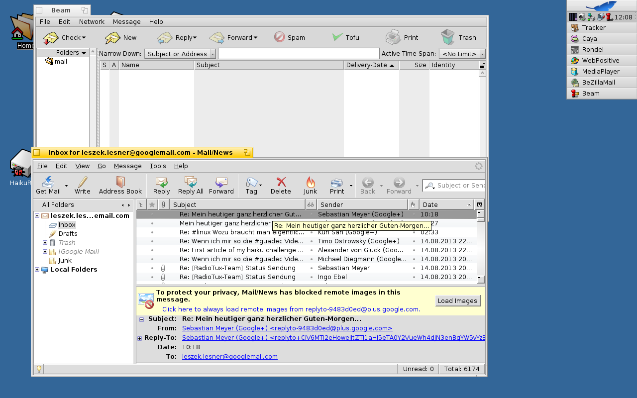Open the Tools menu
The height and width of the screenshot is (398, 637).
point(158,166)
